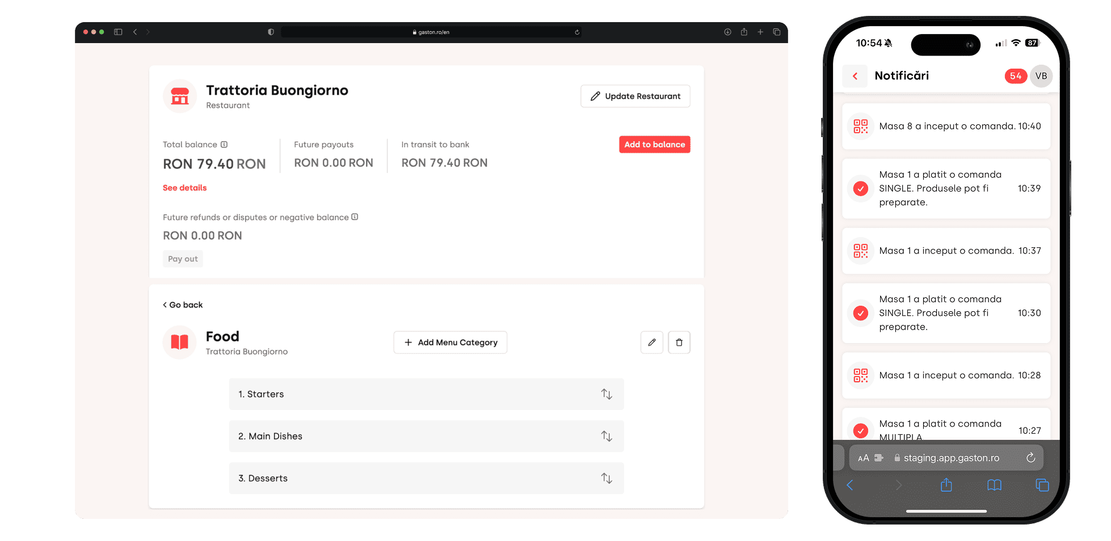The height and width of the screenshot is (541, 1111).
Task: Click the edit pencil icon for Food menu
Action: click(651, 343)
